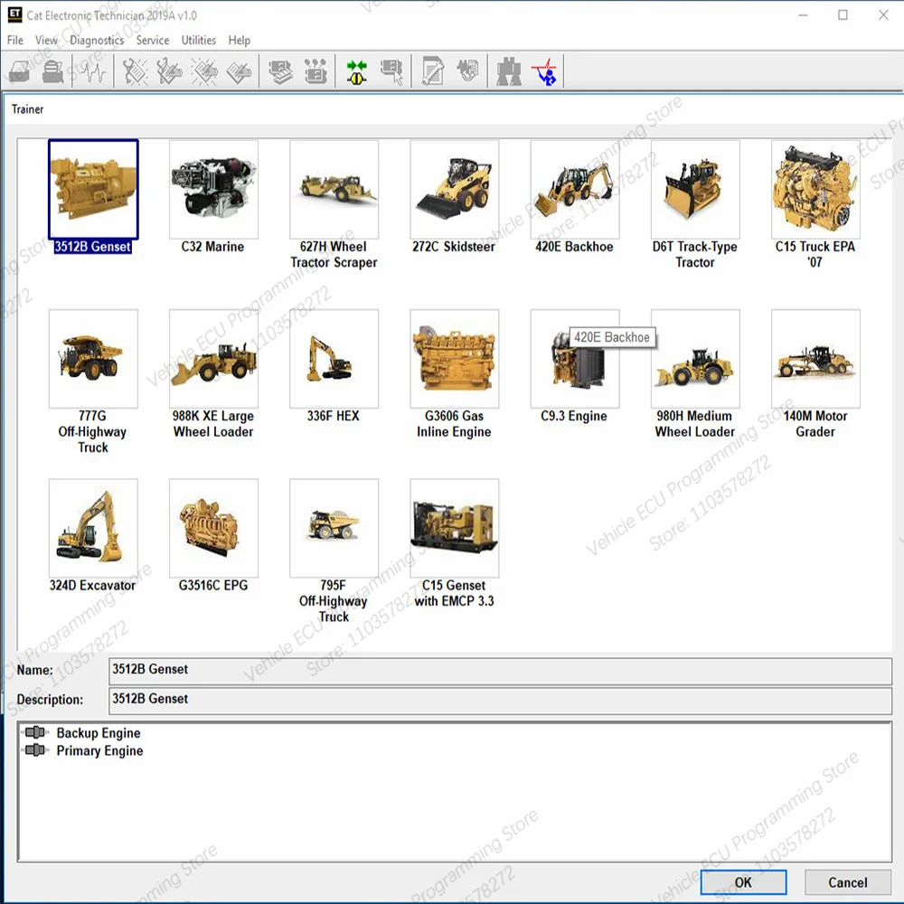Open the Utilities menu
The image size is (904, 904).
click(x=198, y=41)
